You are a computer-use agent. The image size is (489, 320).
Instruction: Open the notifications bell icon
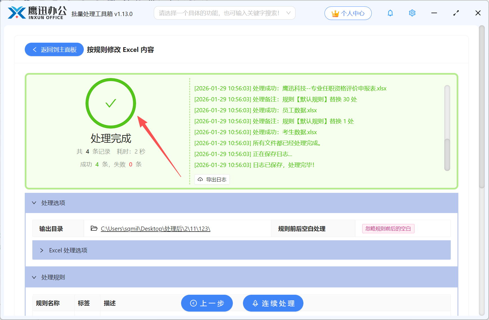[390, 13]
